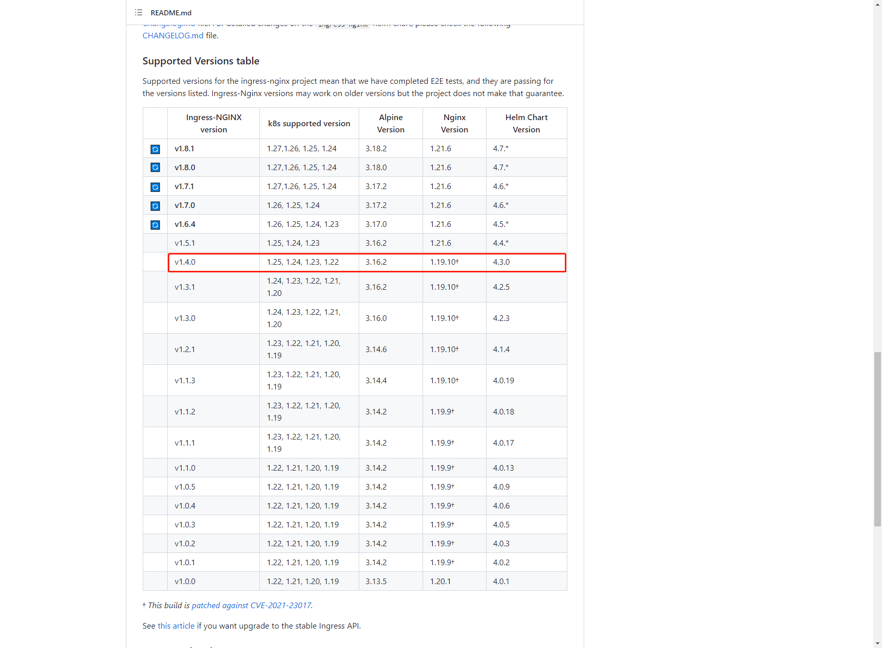Click the 'Helm Chart Version' column header
882x648 pixels.
pyautogui.click(x=526, y=123)
